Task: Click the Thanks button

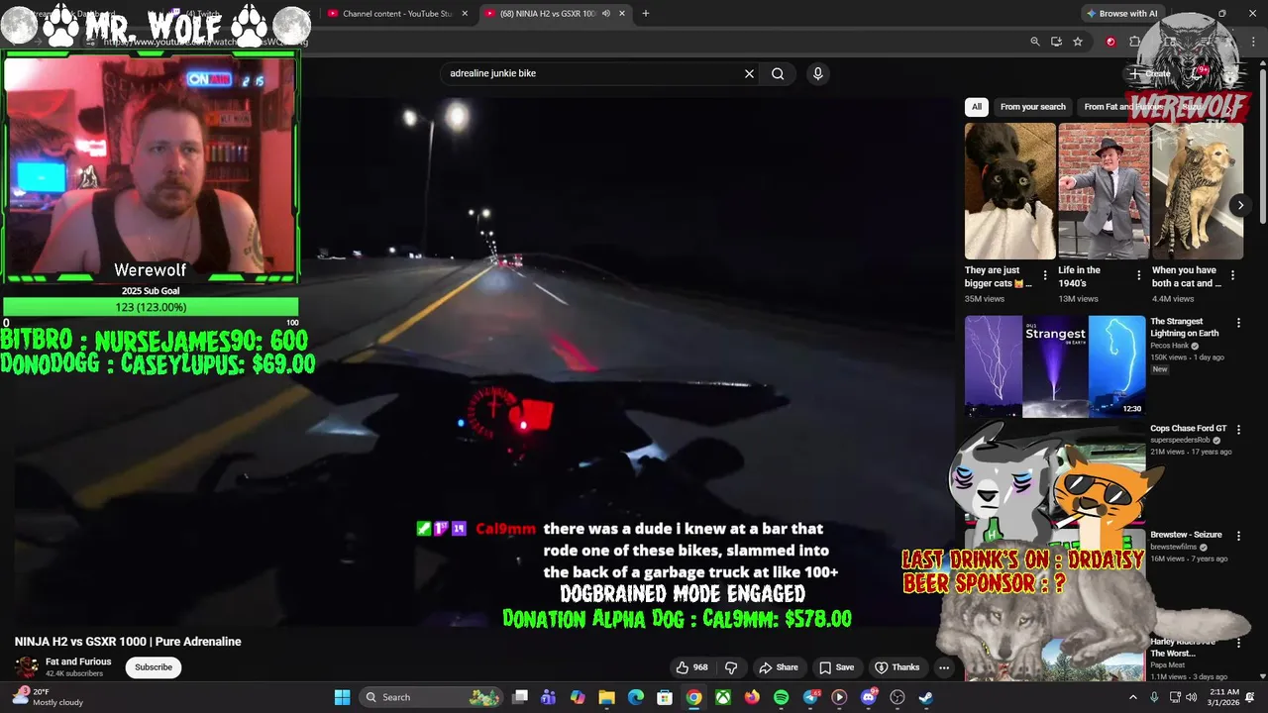Action: coord(898,667)
